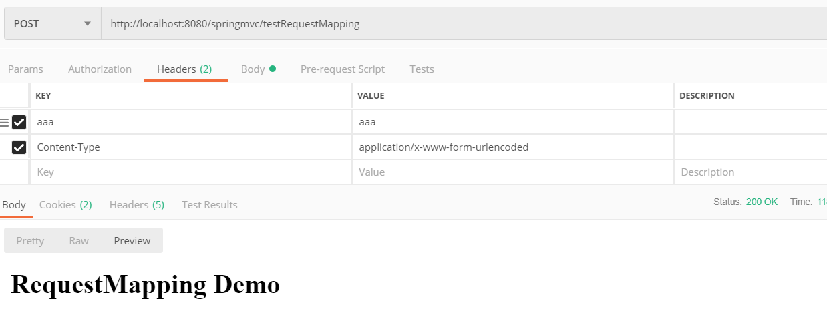Grab the drag handle icon on aaa row
Screen dimensions: 827x331
pyautogui.click(x=5, y=123)
